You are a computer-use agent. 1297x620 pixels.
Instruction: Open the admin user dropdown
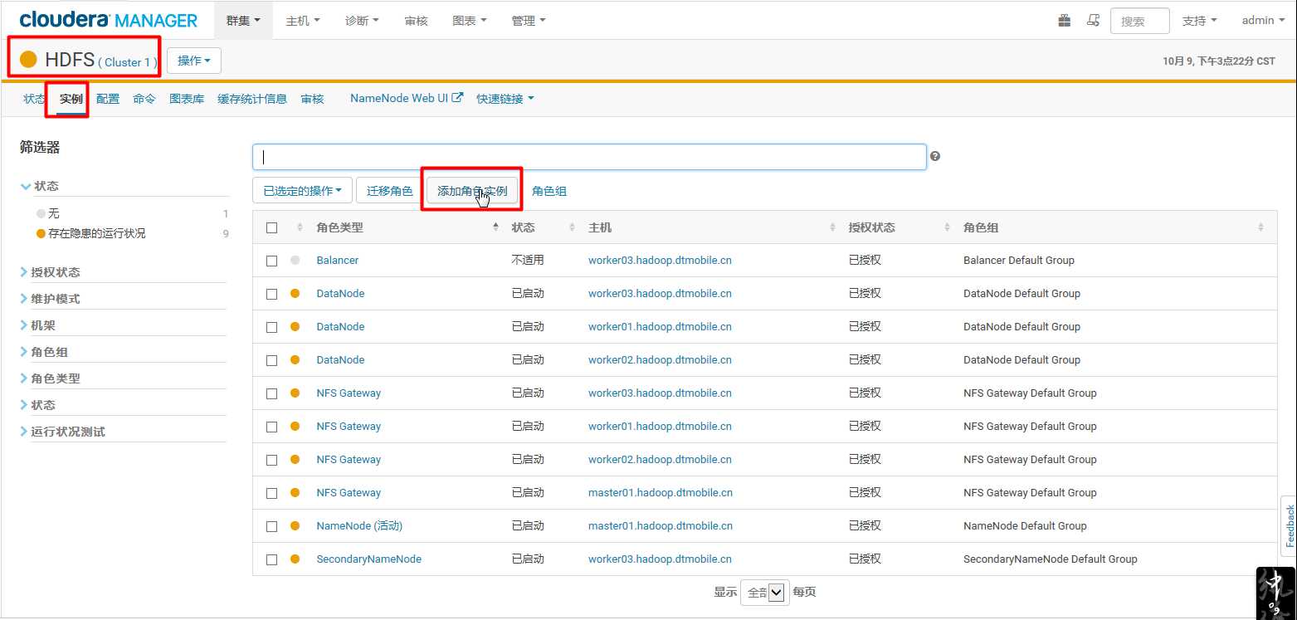1263,21
